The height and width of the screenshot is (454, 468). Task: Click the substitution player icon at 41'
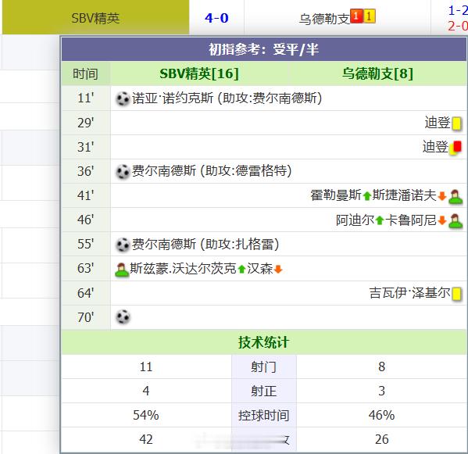pyautogui.click(x=455, y=196)
